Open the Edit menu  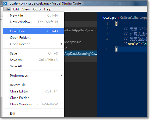[x=16, y=9]
